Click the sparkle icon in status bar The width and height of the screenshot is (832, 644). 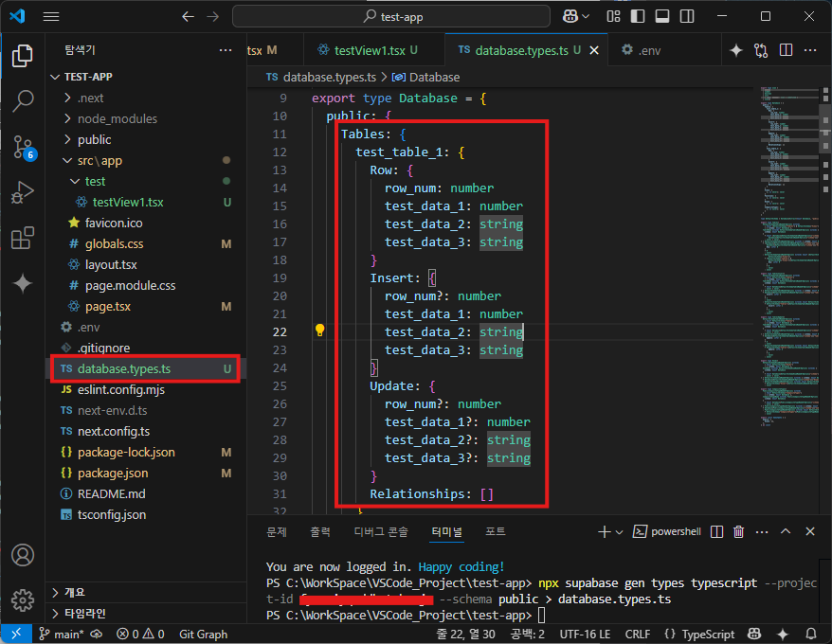coord(783,634)
